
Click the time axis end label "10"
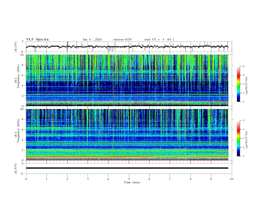click(232, 179)
